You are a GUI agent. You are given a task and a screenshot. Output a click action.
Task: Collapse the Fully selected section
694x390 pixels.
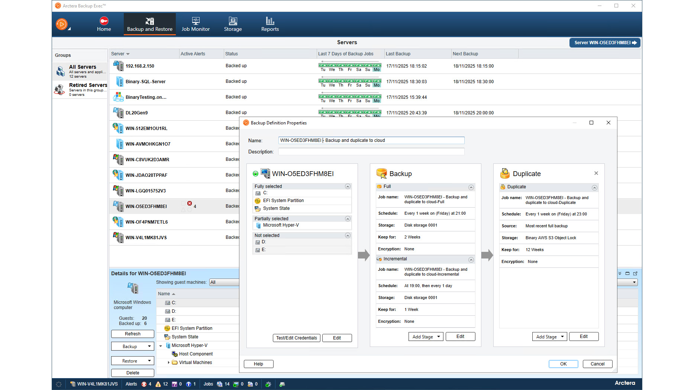348,186
